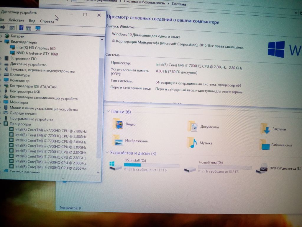Open the Действие menu
Viewport: 302px width, 227px height.
click(x=17, y=20)
